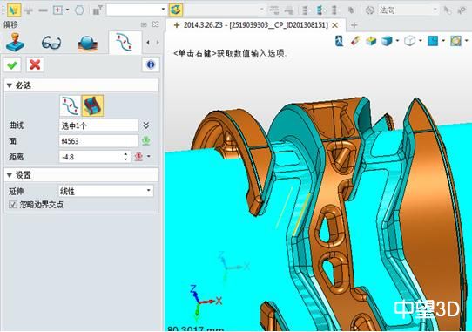
Task: Select the sphere-on-surface icon in the panel
Action: point(88,44)
